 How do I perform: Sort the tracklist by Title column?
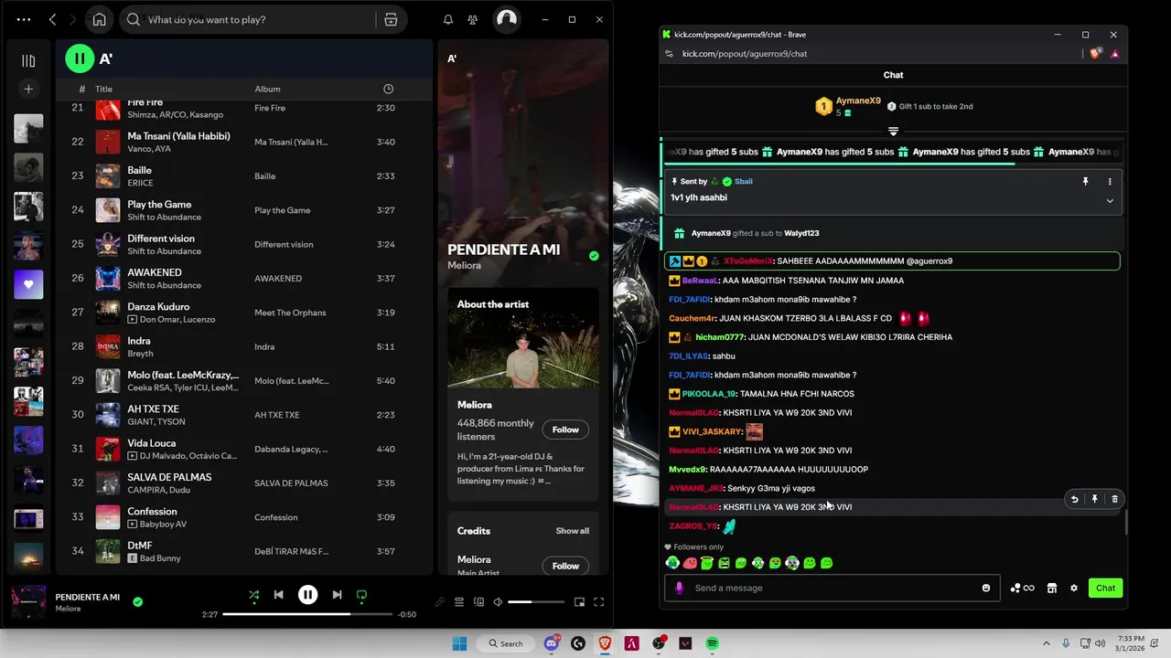coord(103,89)
